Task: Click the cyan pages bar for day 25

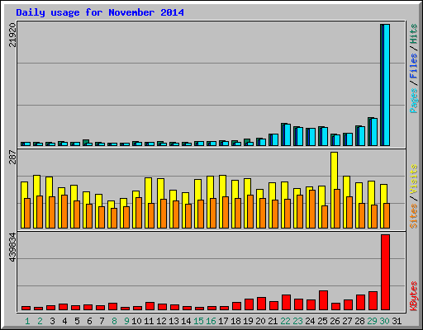Action: coord(325,136)
